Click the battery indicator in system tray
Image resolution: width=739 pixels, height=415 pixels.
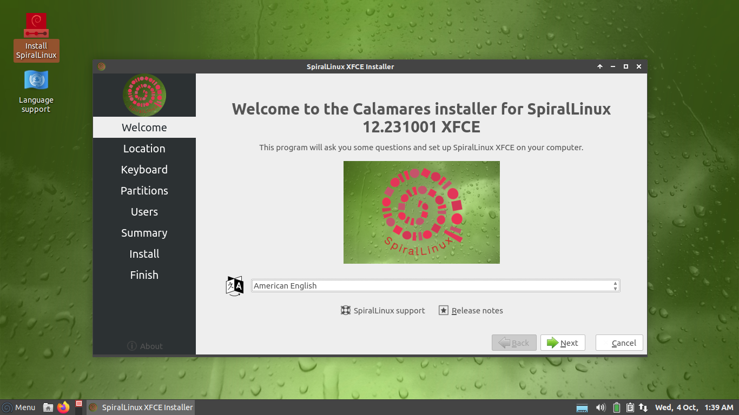[617, 407]
